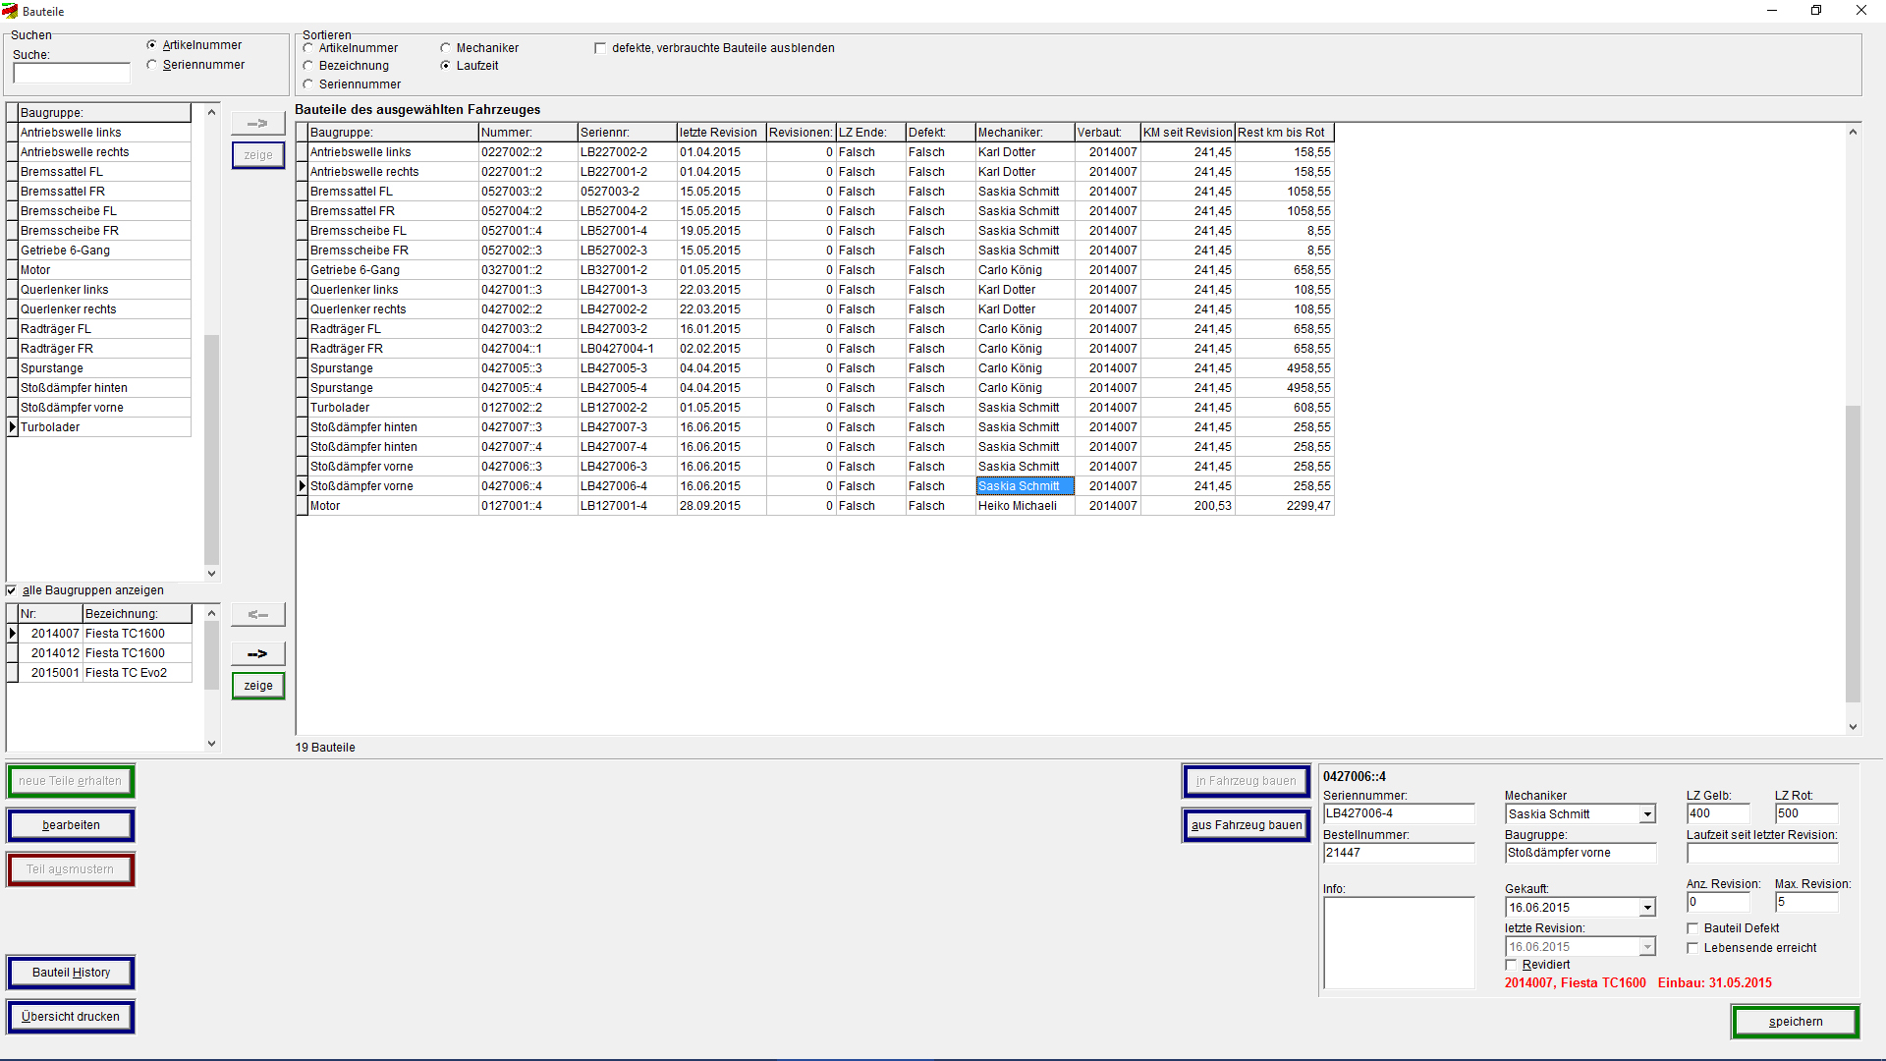This screenshot has width=1886, height=1061.
Task: Open the Gekauft date dropdown
Action: [x=1647, y=908]
